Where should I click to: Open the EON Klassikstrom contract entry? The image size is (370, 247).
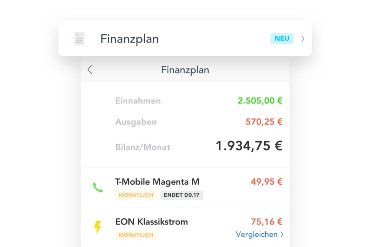[x=151, y=222]
